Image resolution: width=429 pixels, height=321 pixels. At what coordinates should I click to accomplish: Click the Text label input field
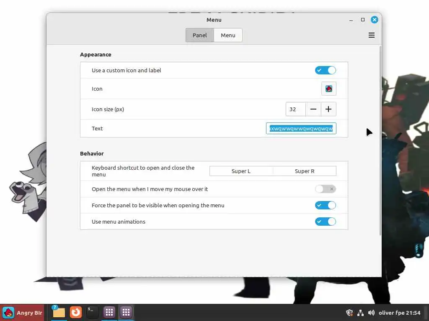click(x=301, y=128)
